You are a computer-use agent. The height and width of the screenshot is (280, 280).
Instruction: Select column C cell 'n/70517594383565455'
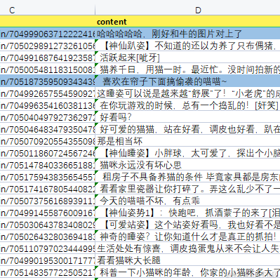[x=48, y=177]
